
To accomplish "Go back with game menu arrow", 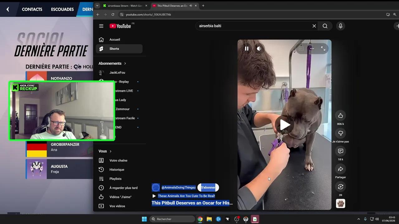I will tap(8, 9).
